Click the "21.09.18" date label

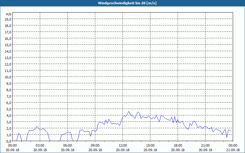[x=233, y=150]
